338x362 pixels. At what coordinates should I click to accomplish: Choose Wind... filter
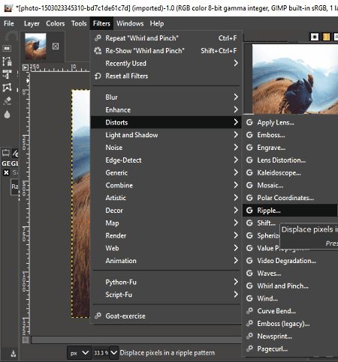291,298
